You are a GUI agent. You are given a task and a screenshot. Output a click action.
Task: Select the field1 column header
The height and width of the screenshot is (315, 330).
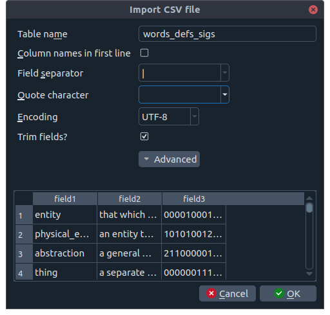pos(65,199)
